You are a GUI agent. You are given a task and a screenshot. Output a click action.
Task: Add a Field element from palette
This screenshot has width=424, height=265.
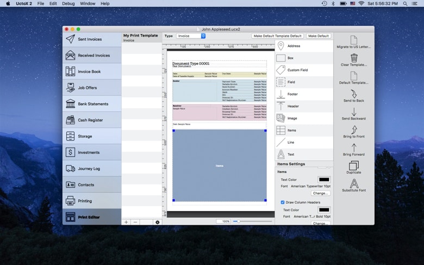(280, 82)
